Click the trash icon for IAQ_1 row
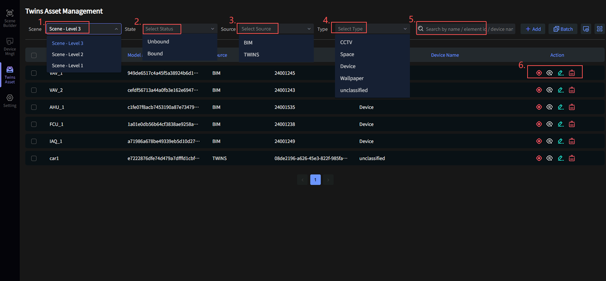The image size is (606, 281). (x=572, y=141)
